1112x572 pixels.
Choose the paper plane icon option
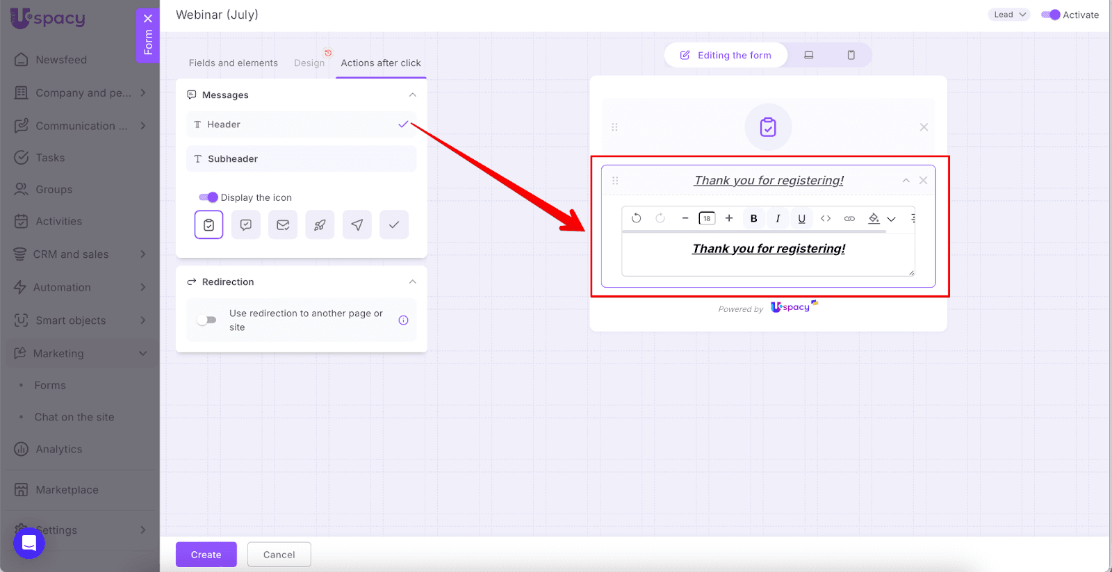click(357, 224)
